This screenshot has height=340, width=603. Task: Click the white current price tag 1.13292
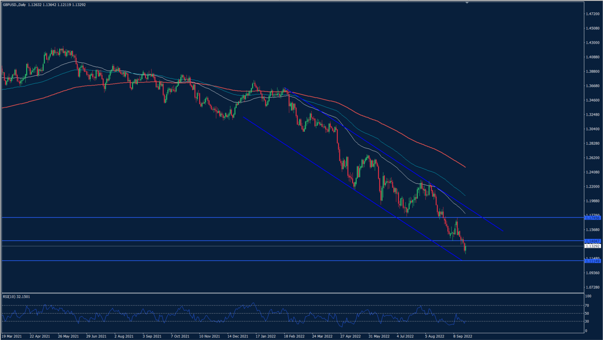pos(593,246)
